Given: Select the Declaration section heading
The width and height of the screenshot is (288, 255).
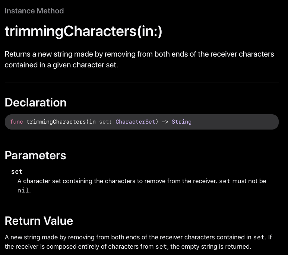Looking at the screenshot, I should (x=35, y=102).
